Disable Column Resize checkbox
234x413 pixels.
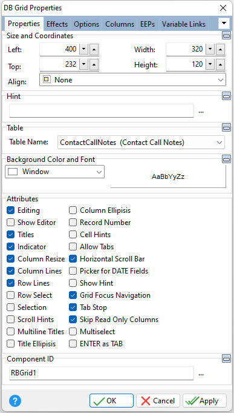click(10, 259)
